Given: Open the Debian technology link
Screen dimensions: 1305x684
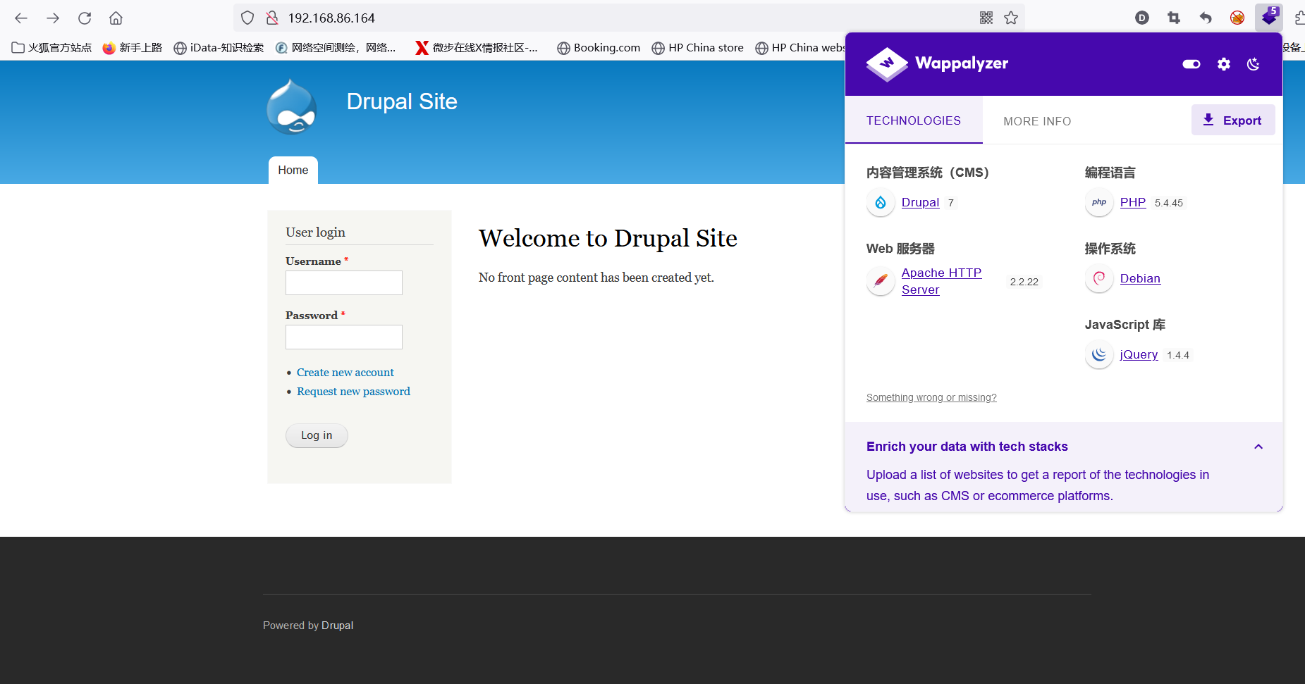Looking at the screenshot, I should [1140, 278].
